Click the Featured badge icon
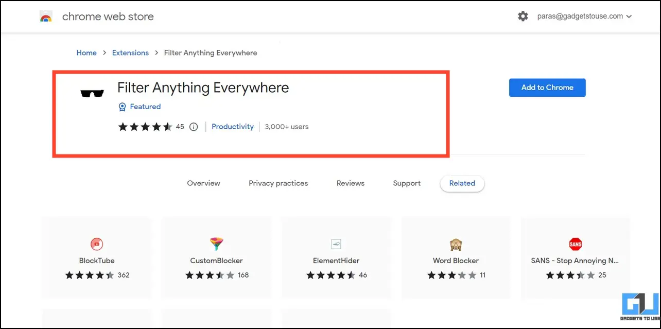The height and width of the screenshot is (329, 661). (122, 107)
